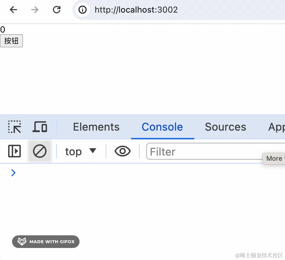Toggle the device toolbar icon
The image size is (285, 260).
pos(40,127)
